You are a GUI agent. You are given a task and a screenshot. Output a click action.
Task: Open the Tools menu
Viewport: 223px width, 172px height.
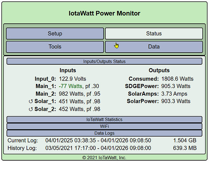55,47
